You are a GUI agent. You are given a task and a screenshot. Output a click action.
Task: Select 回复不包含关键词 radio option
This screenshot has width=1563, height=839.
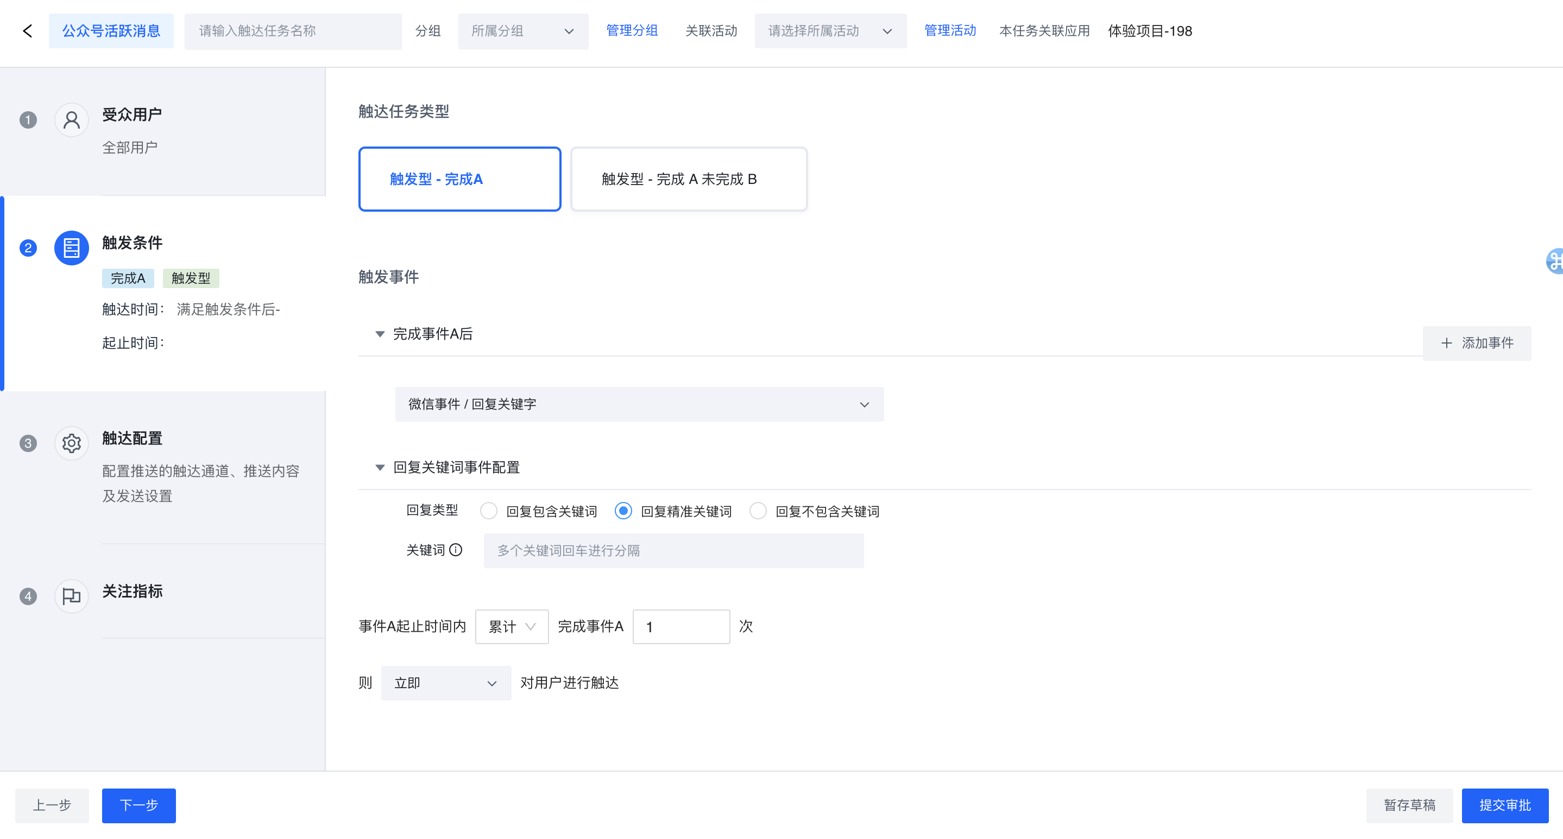pyautogui.click(x=758, y=511)
